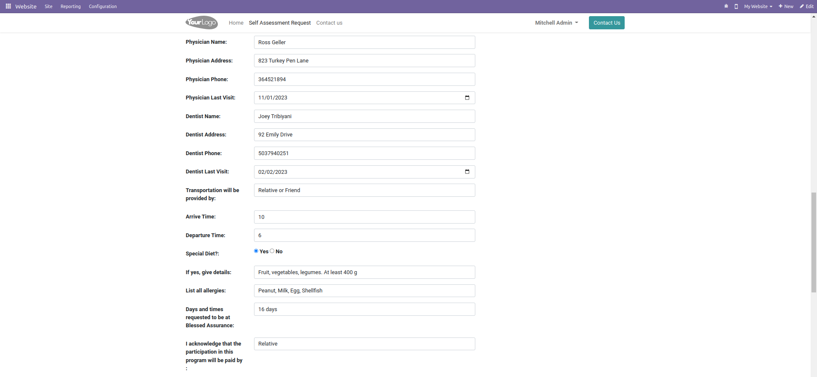Image resolution: width=817 pixels, height=377 pixels.
Task: Open the Configuration menu
Action: (x=103, y=6)
